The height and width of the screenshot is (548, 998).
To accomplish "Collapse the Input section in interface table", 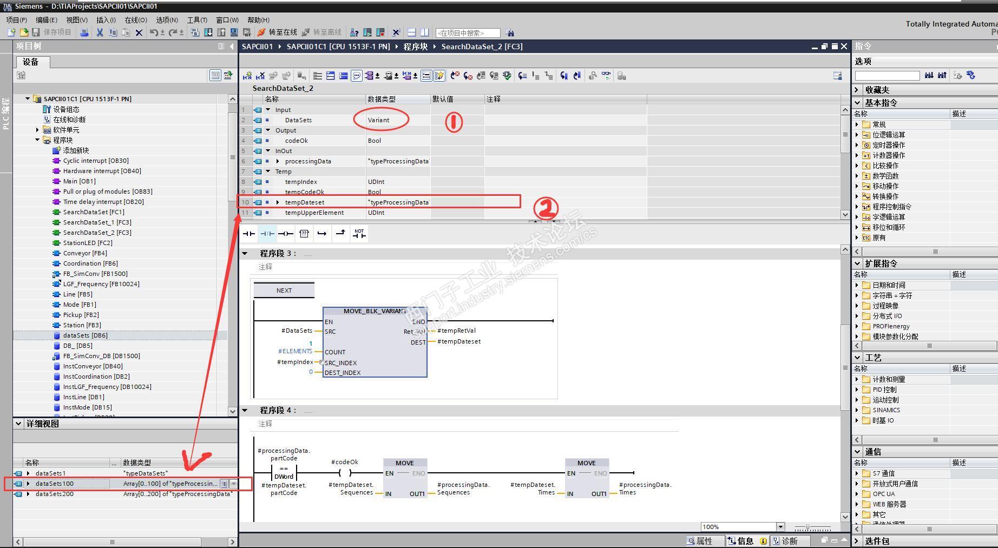I will pos(268,110).
